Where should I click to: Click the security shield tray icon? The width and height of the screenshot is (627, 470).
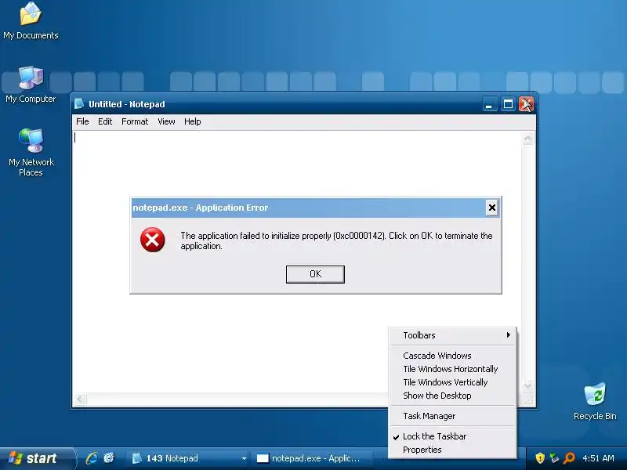point(540,458)
